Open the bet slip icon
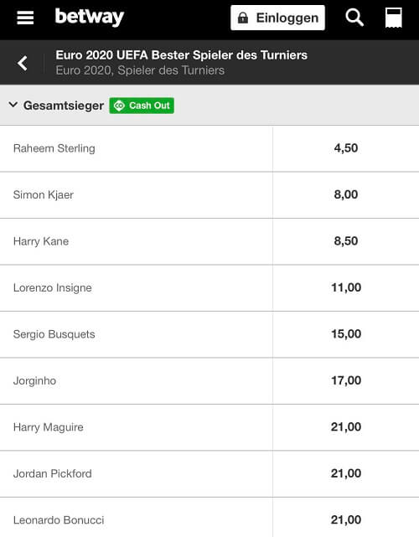The image size is (419, 537). pos(393,18)
